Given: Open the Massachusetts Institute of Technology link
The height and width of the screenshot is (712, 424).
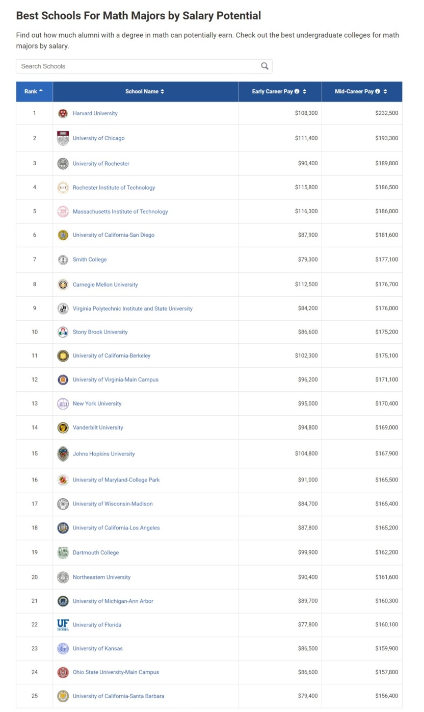Looking at the screenshot, I should pyautogui.click(x=120, y=212).
